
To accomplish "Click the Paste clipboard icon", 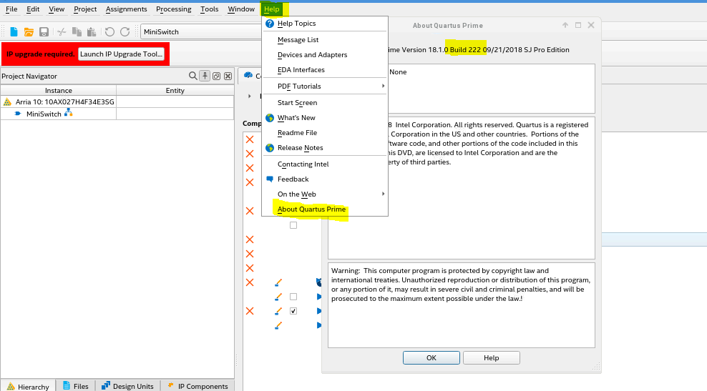I will (92, 31).
